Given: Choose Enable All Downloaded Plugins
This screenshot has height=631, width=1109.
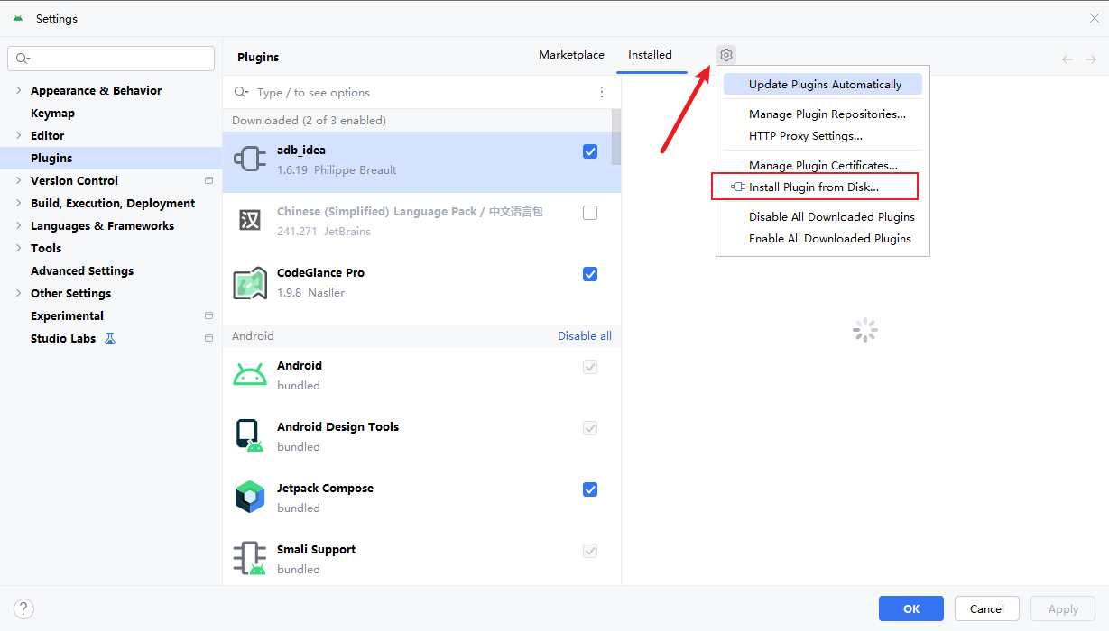Looking at the screenshot, I should point(823,239).
